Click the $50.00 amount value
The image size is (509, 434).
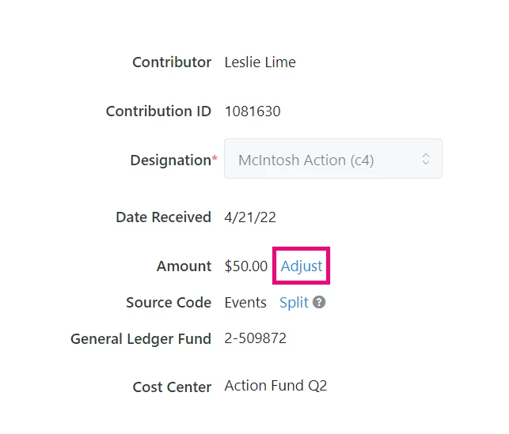(x=246, y=266)
